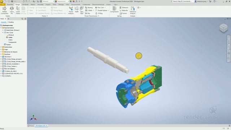The image size is (231, 130).
Task: Activate the Corte view representation
Action: pos(10,38)
